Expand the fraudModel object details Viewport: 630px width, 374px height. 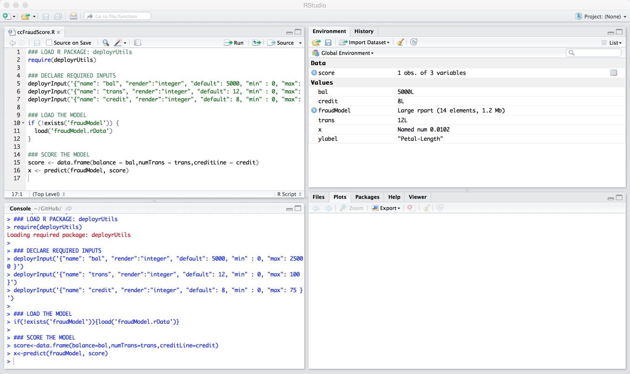pyautogui.click(x=314, y=111)
